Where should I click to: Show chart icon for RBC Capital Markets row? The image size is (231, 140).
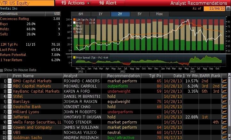tap(224, 86)
